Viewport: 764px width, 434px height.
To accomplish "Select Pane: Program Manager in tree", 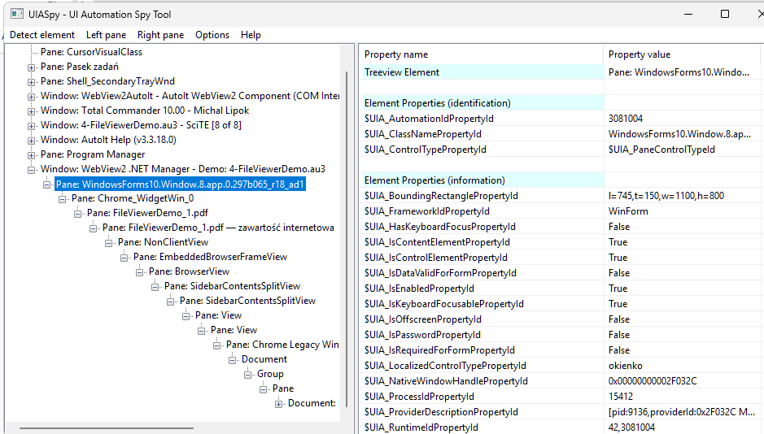I will [93, 154].
